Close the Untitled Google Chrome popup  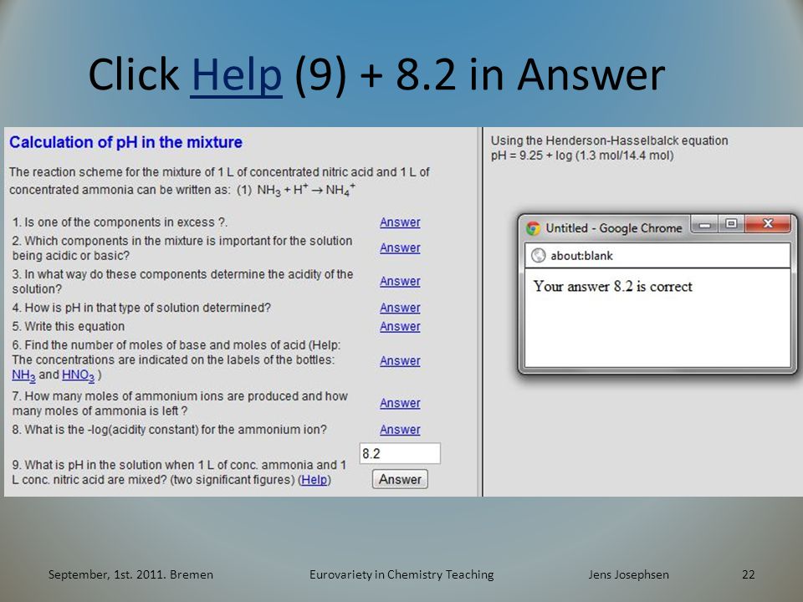768,224
